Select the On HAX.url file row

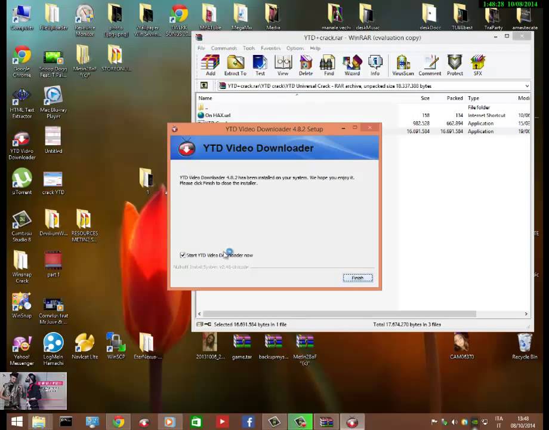click(363, 115)
